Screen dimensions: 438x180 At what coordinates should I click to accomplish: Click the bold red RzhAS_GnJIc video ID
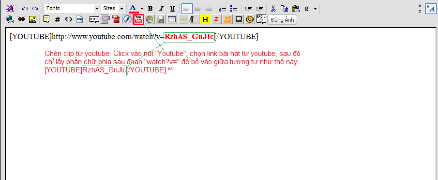189,37
